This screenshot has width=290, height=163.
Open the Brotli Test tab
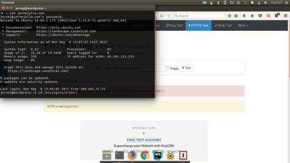pyautogui.click(x=223, y=25)
